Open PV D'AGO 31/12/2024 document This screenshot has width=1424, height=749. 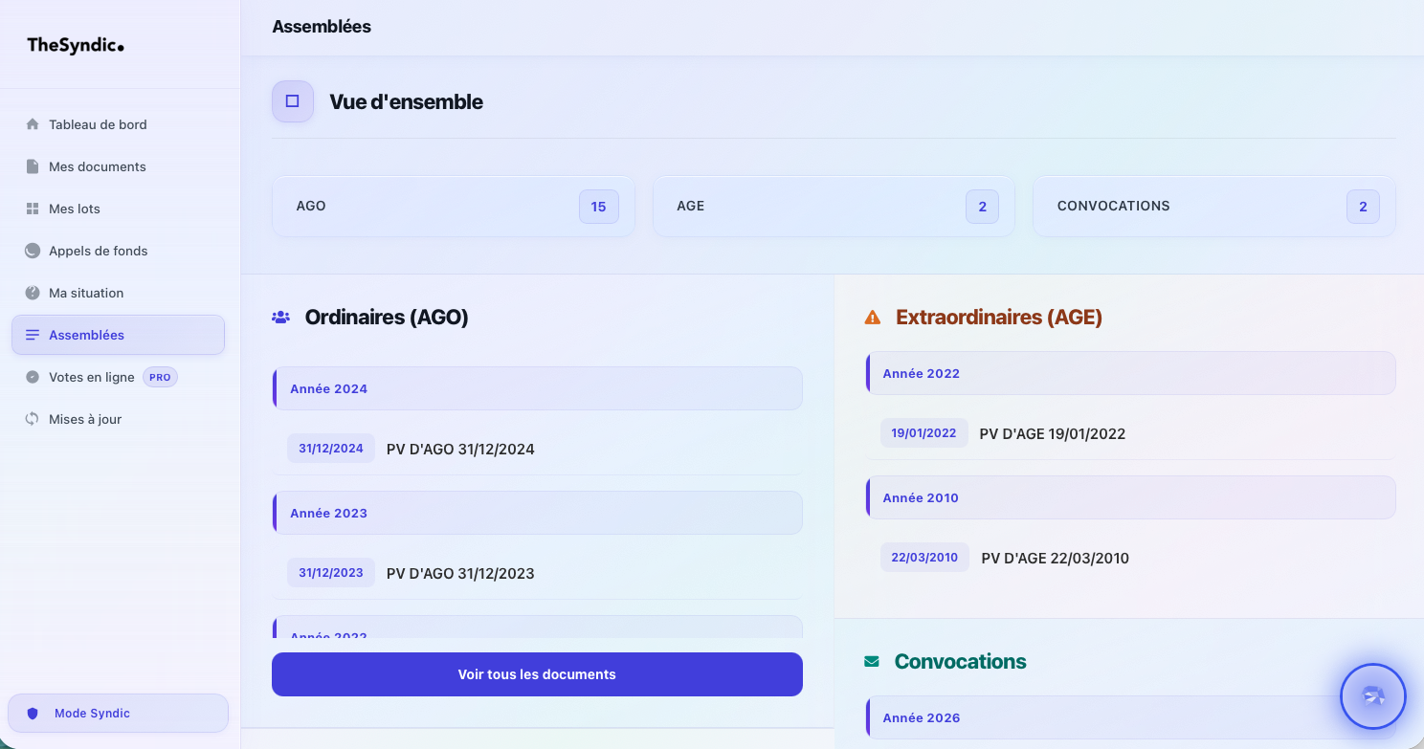460,450
